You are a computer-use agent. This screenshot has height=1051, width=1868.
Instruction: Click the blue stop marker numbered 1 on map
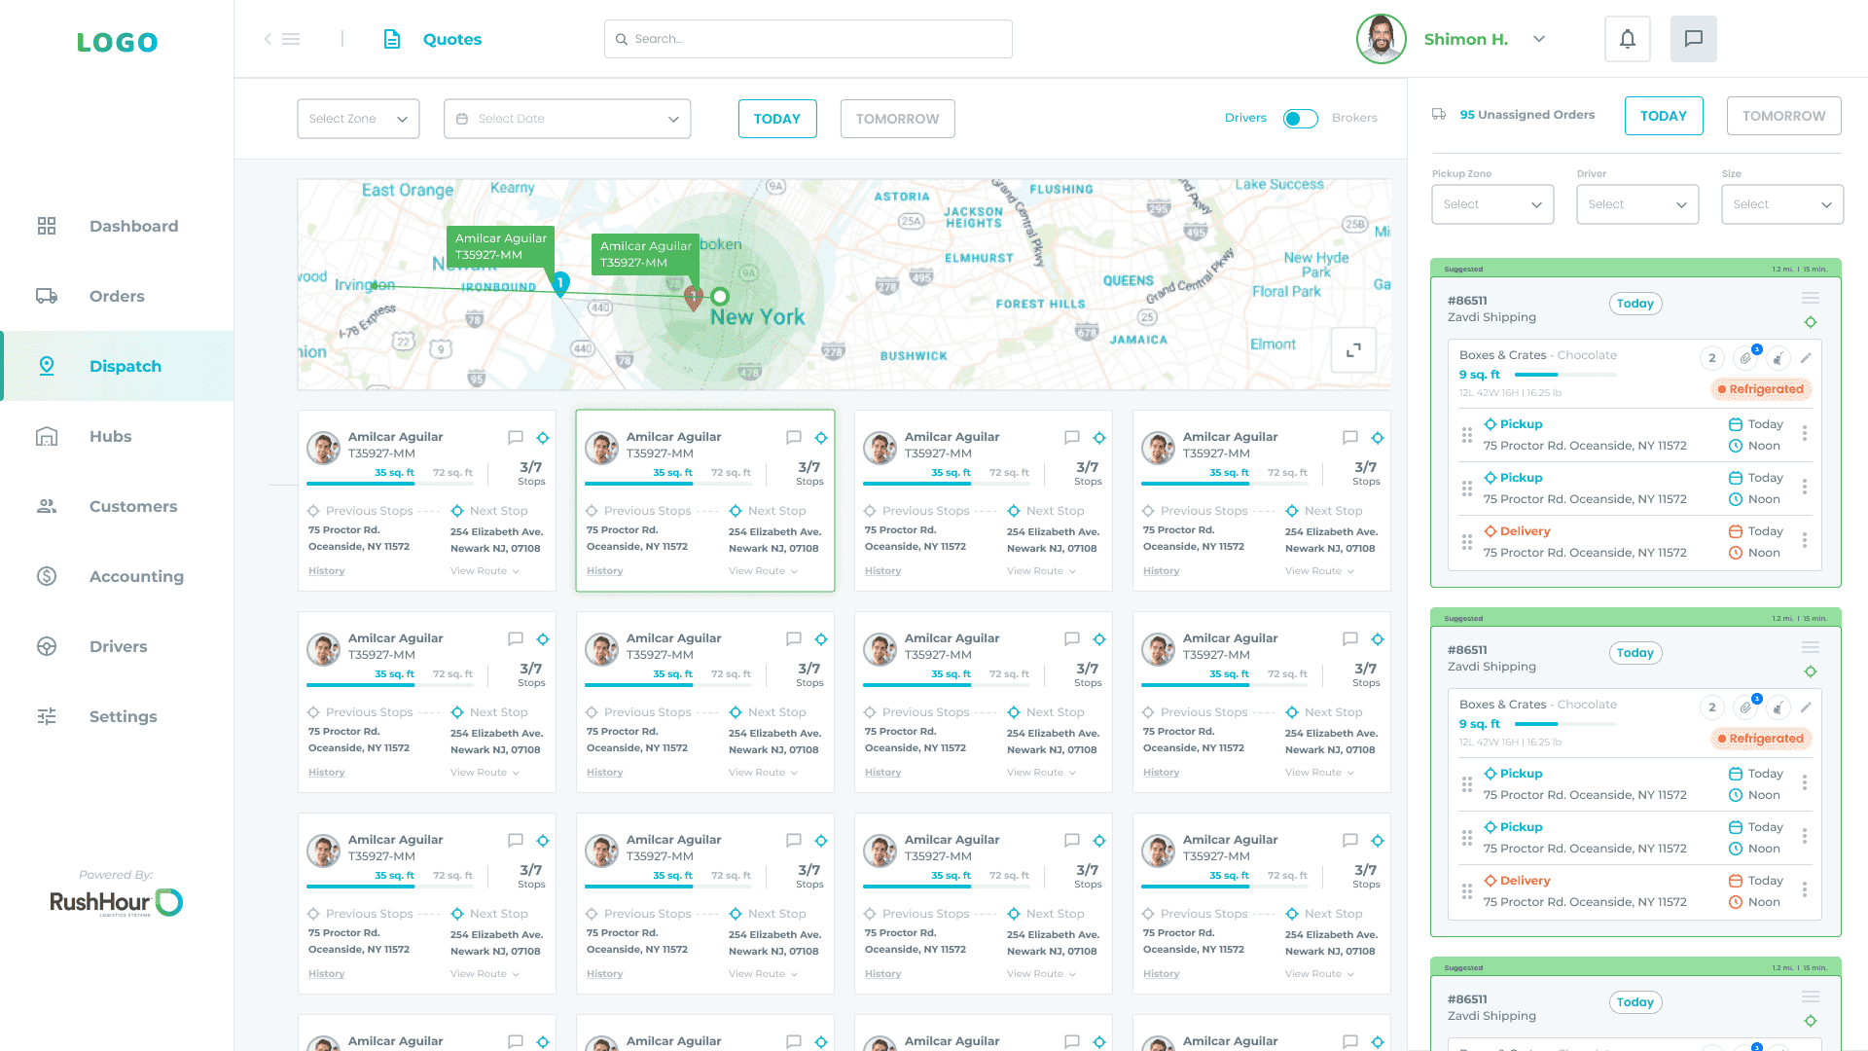pyautogui.click(x=560, y=284)
